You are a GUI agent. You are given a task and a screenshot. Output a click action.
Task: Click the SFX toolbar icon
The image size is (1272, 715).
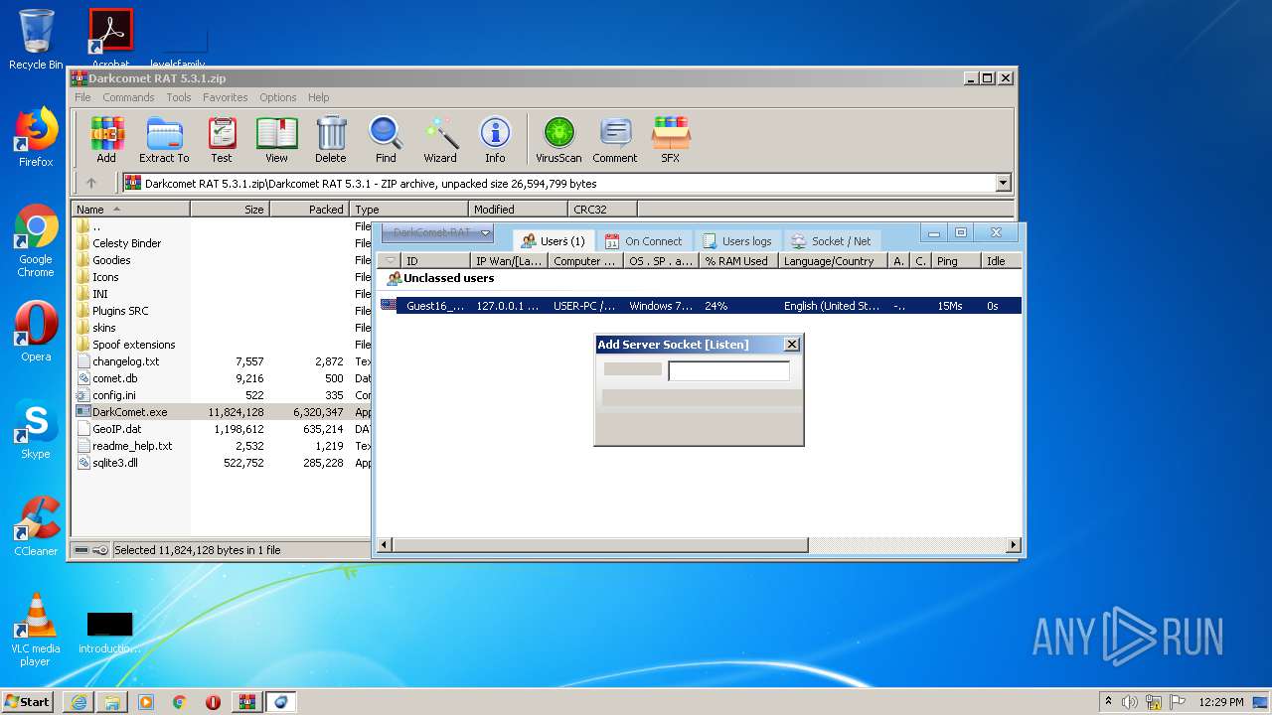[x=671, y=140]
